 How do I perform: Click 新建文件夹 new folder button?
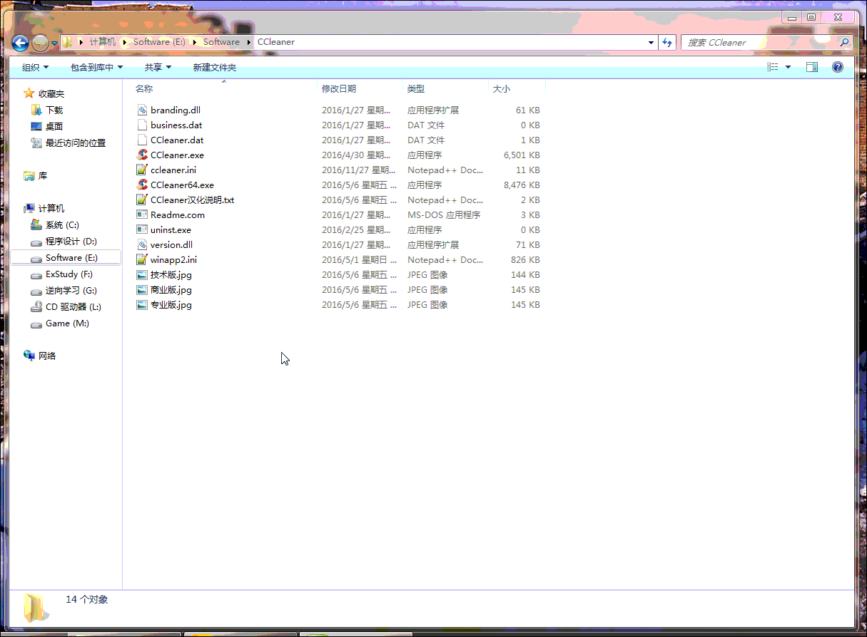tap(214, 67)
